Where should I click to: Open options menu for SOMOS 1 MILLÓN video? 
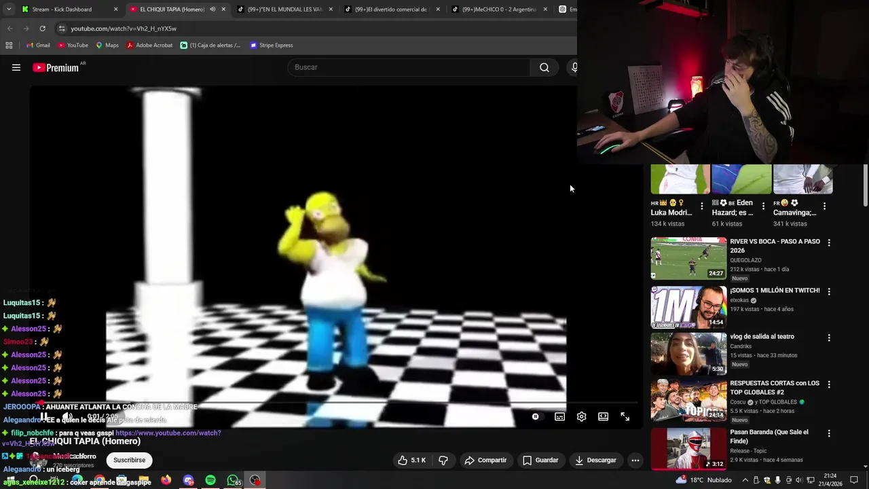click(828, 291)
